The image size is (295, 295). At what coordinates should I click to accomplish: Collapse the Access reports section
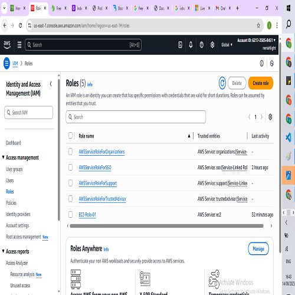tap(3, 251)
